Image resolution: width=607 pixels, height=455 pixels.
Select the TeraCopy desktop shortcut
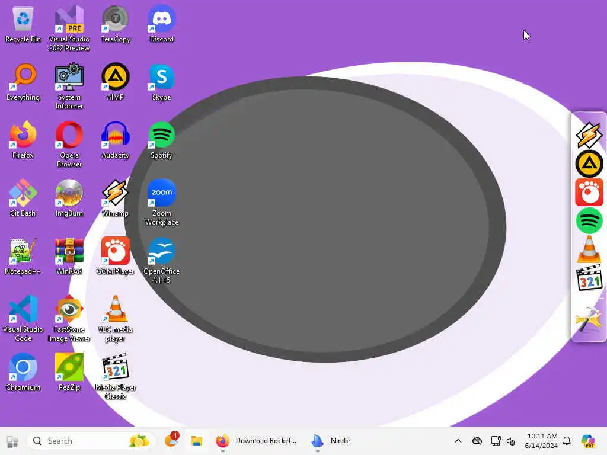coord(116,24)
